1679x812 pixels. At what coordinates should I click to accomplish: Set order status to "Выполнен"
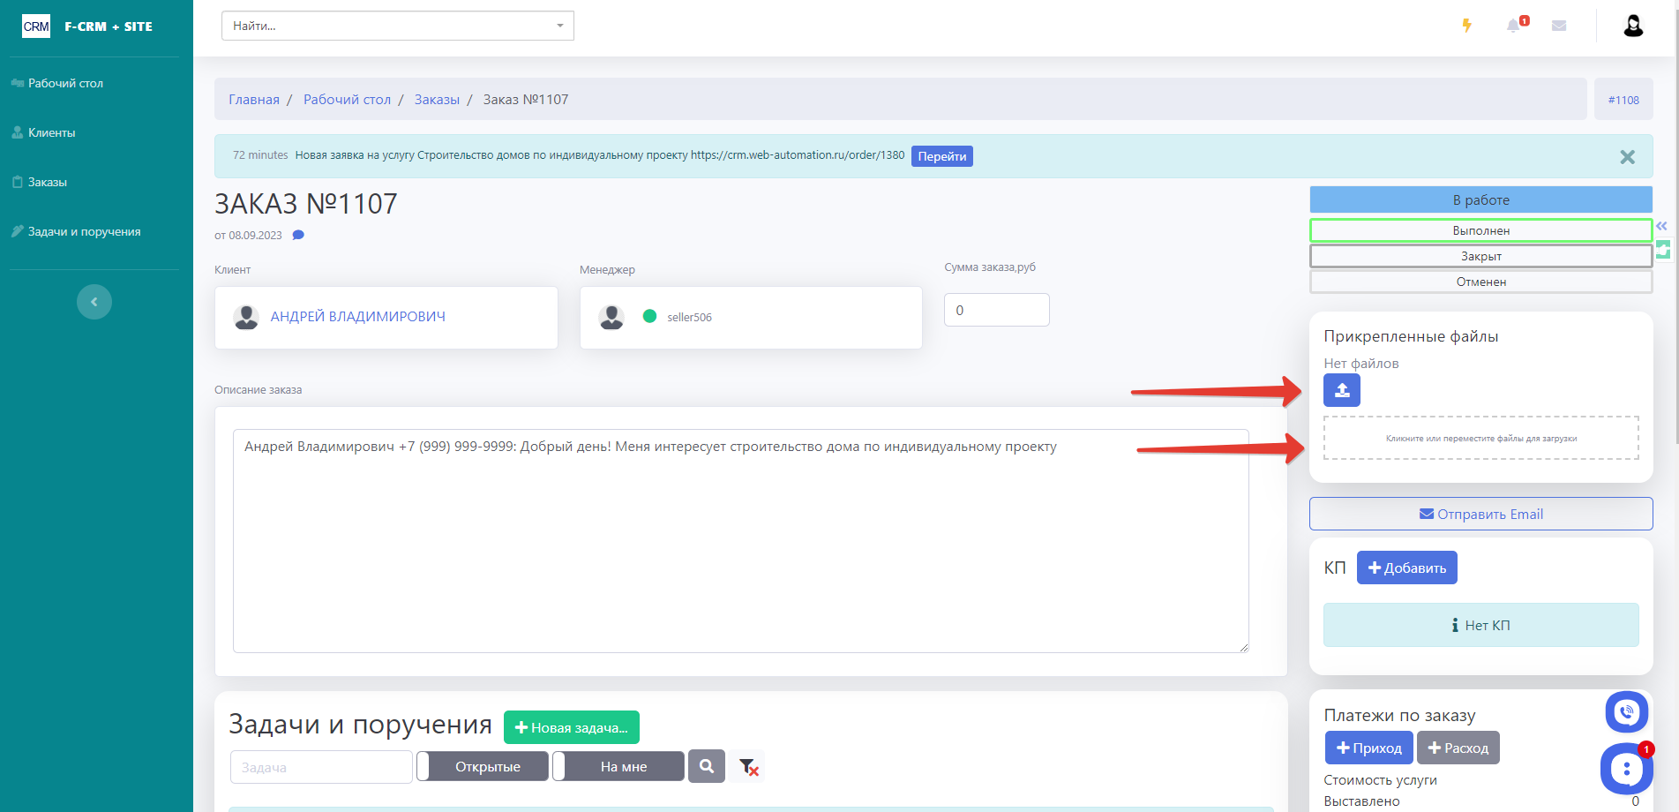(x=1480, y=230)
